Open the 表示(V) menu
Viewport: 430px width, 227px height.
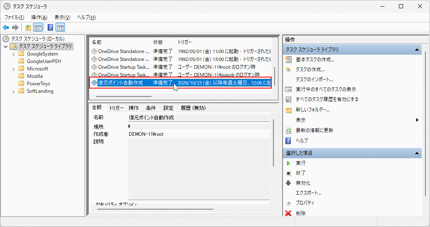[x=62, y=17]
